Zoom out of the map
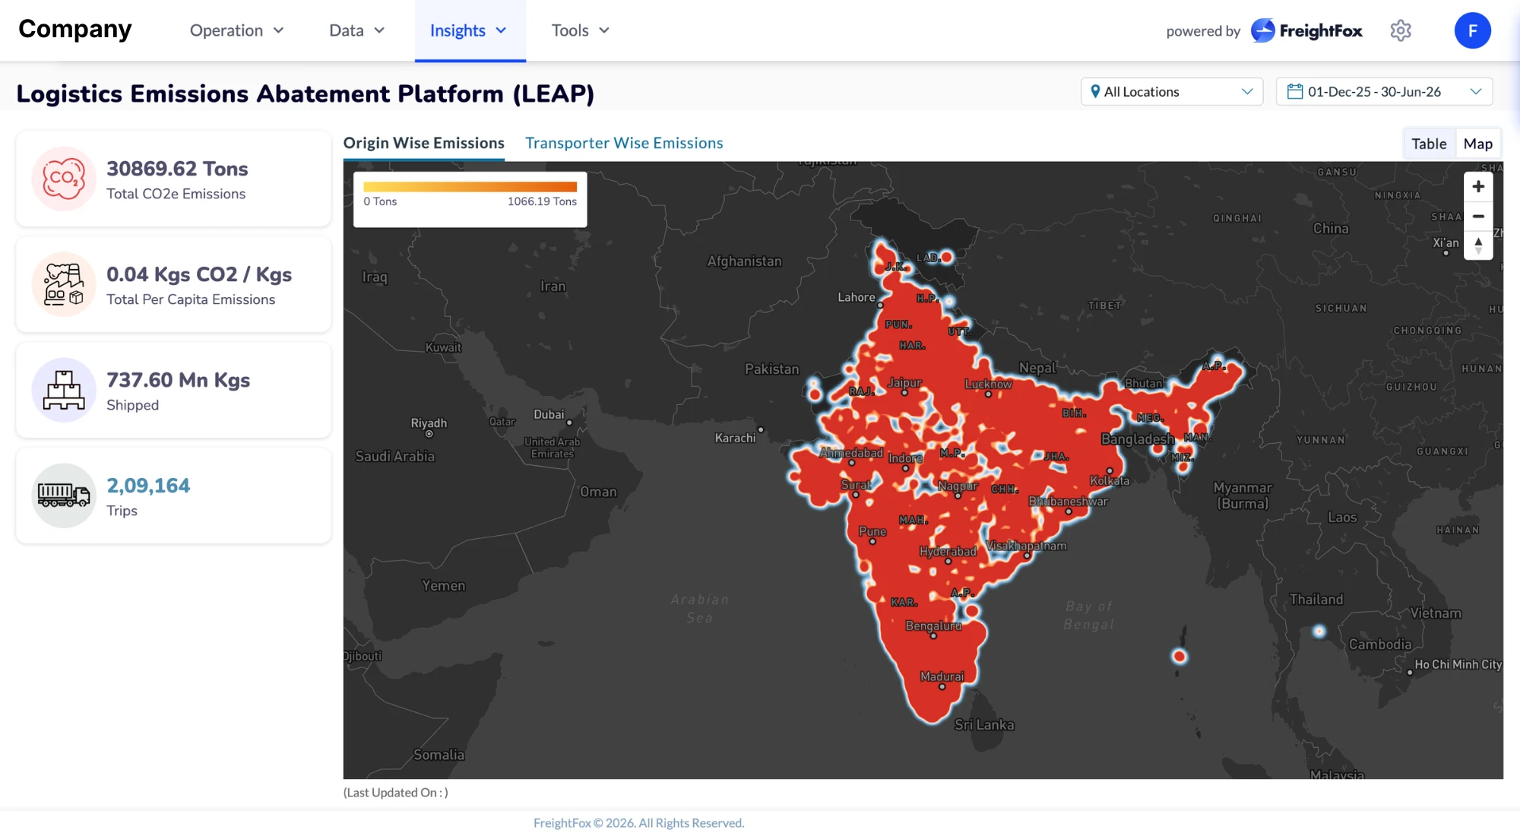Screen dimensions: 1520x836 [x=1478, y=217]
